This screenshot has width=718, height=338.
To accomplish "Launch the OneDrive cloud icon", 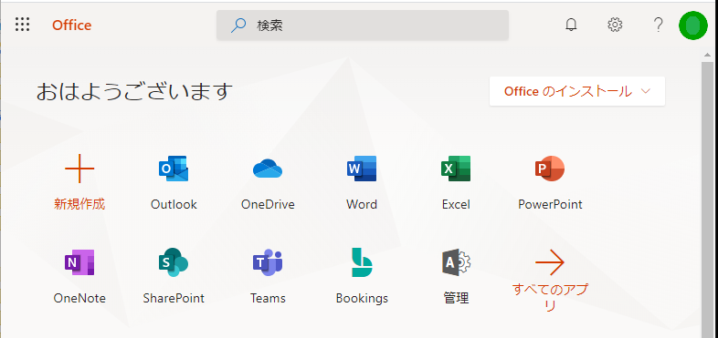I will (268, 169).
